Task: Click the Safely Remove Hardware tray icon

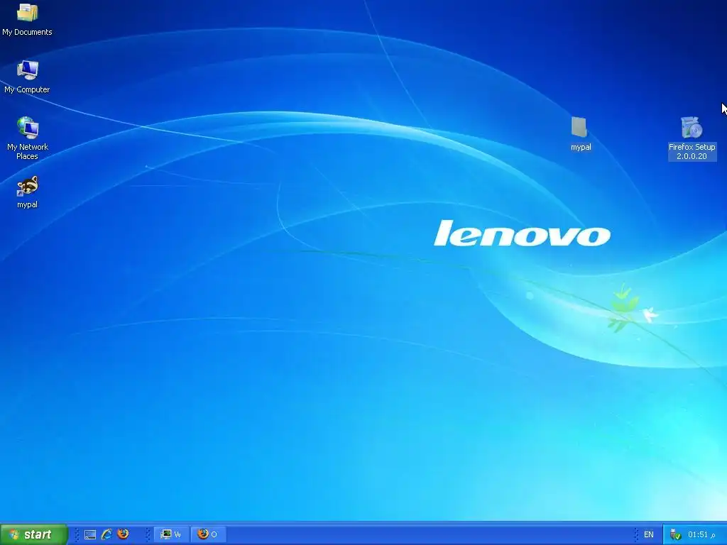Action: (x=675, y=535)
